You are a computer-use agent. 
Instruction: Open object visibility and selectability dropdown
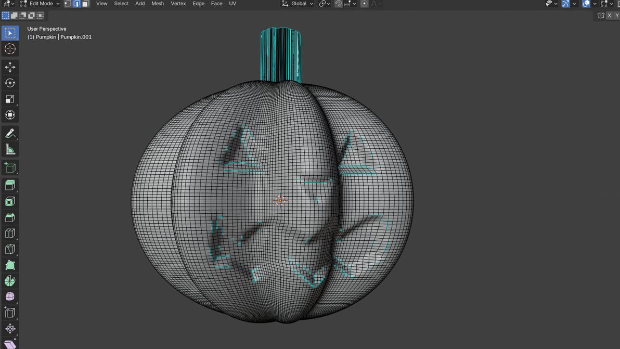pyautogui.click(x=551, y=4)
